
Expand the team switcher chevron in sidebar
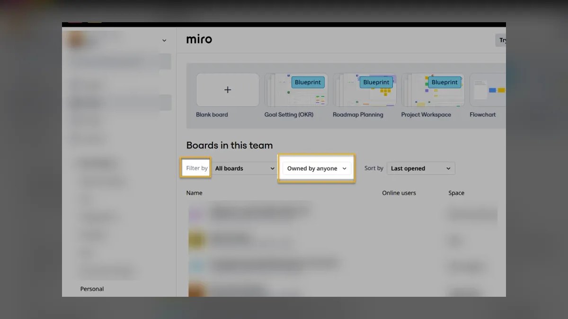coord(164,41)
